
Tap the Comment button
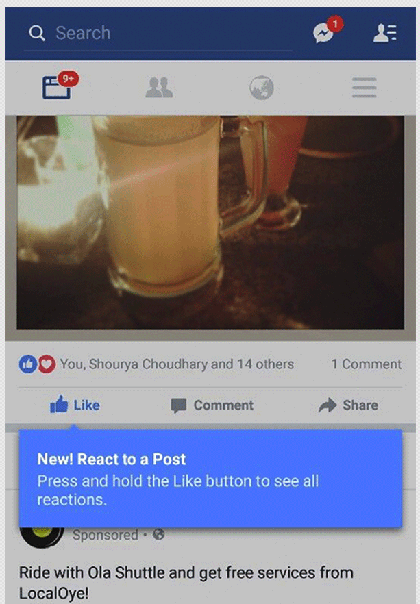click(212, 405)
